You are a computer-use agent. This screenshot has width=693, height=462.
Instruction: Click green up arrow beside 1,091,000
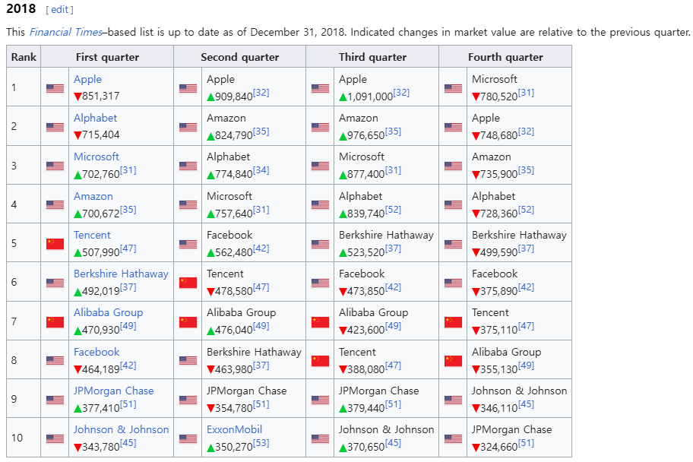point(343,97)
